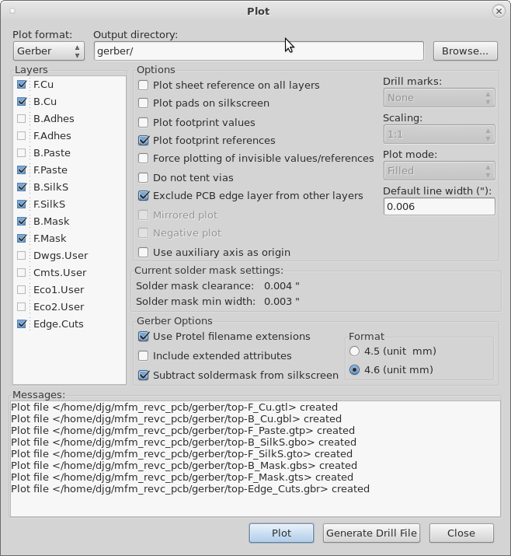Viewport: 511px width, 556px height.
Task: Open the Drill marks dropdown
Action: click(x=439, y=97)
